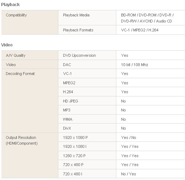
Task: Click the Yes / Yes value for 1280 x 720 P
Action: click(130, 156)
